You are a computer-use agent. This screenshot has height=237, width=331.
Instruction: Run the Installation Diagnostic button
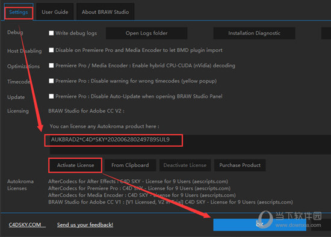[x=254, y=33]
